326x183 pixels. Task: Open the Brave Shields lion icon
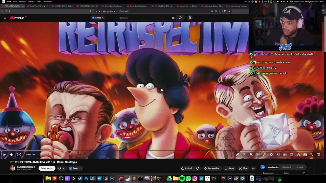click(x=225, y=11)
